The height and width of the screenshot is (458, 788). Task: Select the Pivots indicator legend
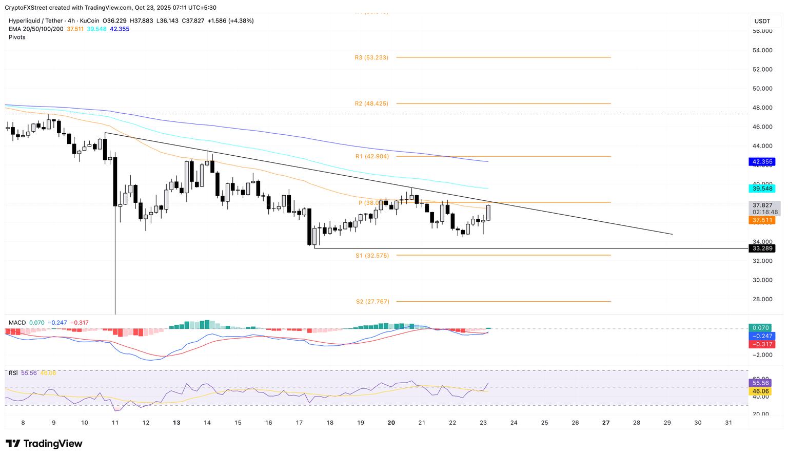tap(17, 37)
